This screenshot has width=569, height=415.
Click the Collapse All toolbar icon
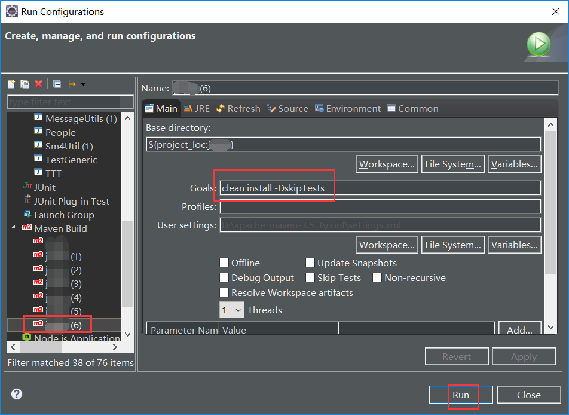57,84
